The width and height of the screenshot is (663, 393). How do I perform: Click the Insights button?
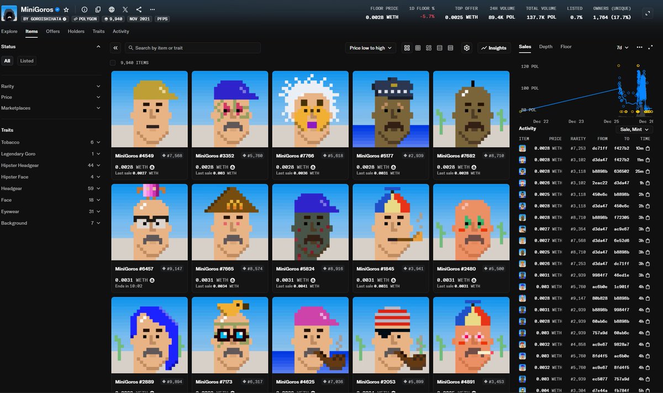coord(494,48)
